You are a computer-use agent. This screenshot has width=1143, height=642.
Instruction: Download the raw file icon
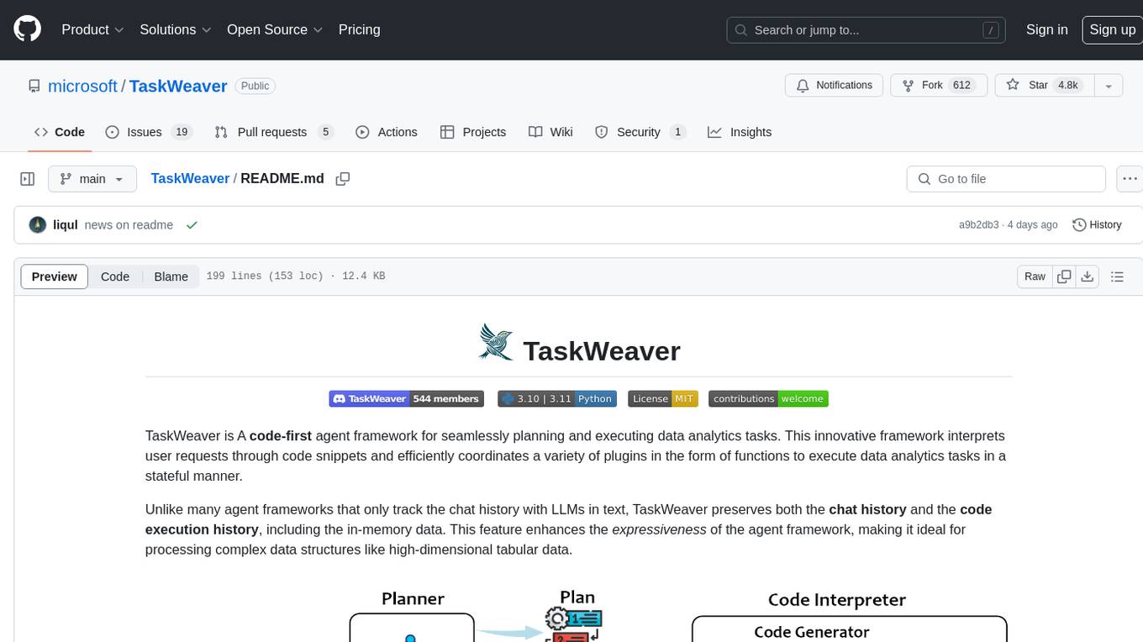(x=1087, y=276)
